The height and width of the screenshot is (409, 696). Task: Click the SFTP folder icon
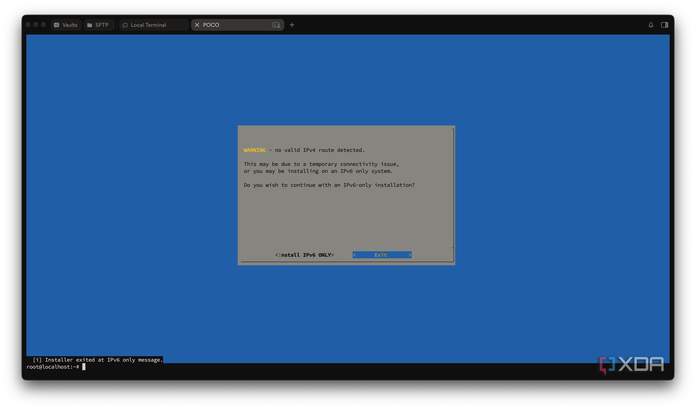pos(90,25)
